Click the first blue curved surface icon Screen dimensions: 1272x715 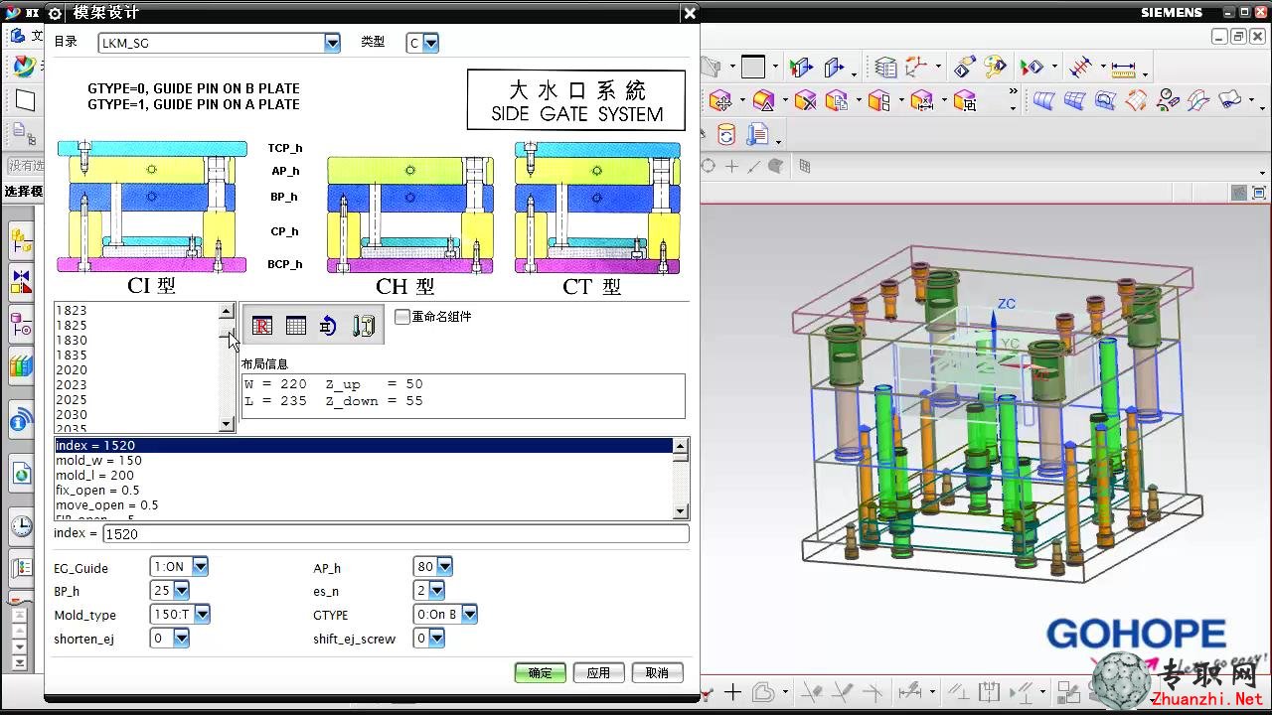coord(1043,100)
